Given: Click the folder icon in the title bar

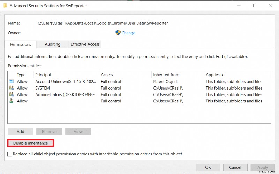Looking at the screenshot, I should coord(5,6).
